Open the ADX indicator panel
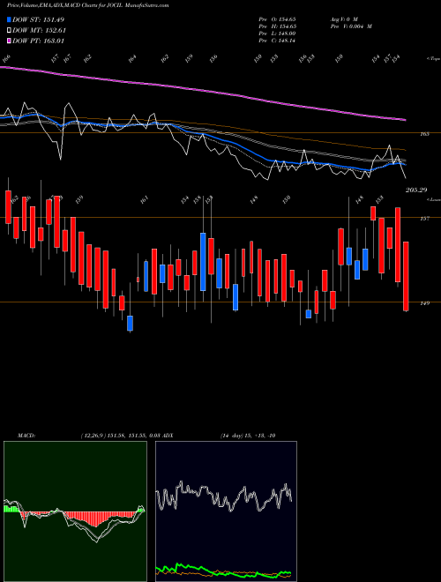The width and height of the screenshot is (441, 582). point(226,511)
